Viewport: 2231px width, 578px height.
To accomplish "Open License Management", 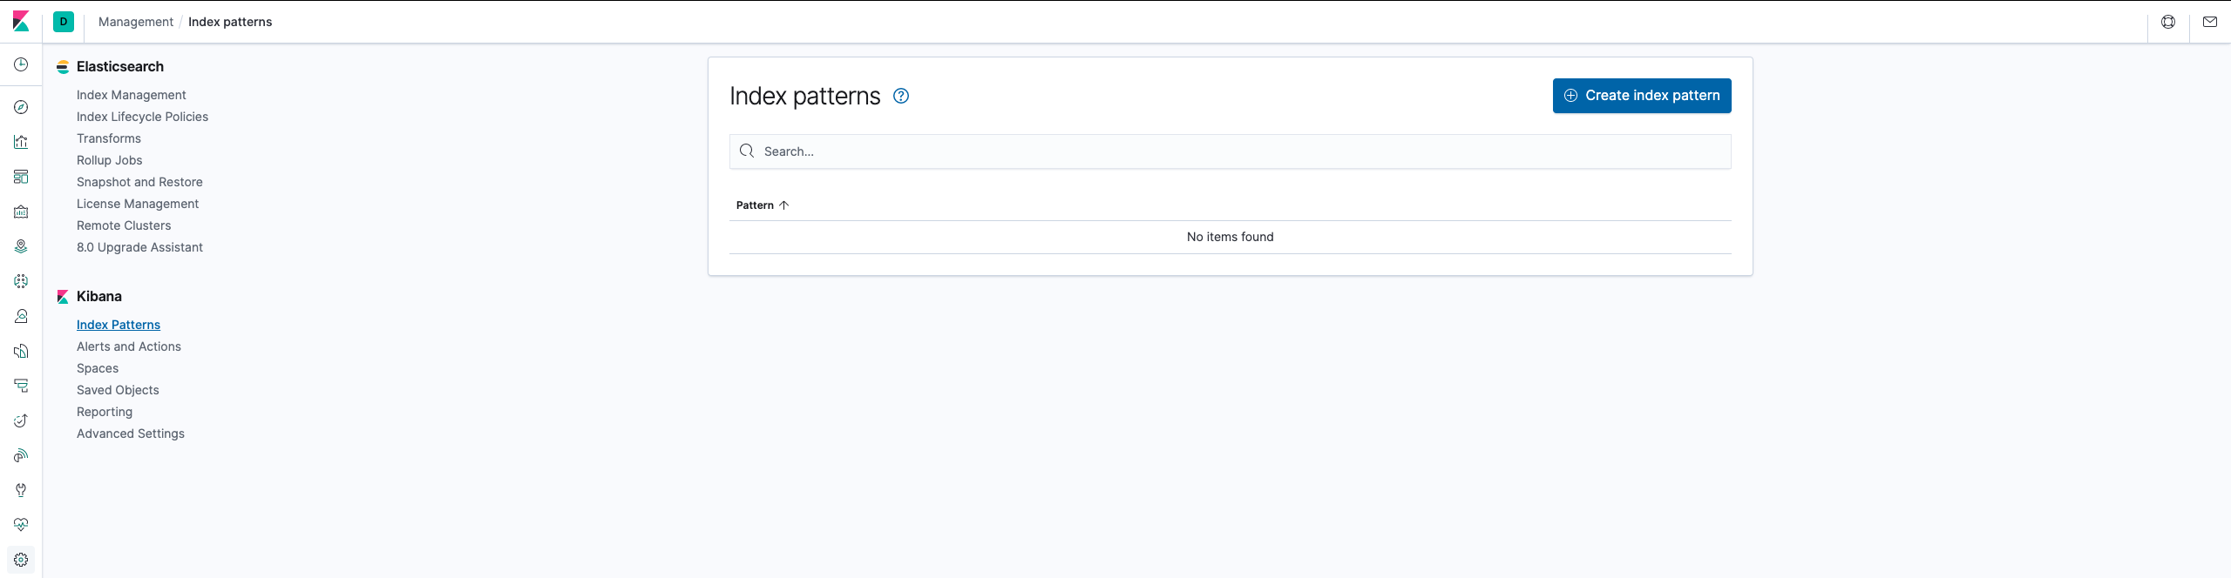I will [x=138, y=204].
